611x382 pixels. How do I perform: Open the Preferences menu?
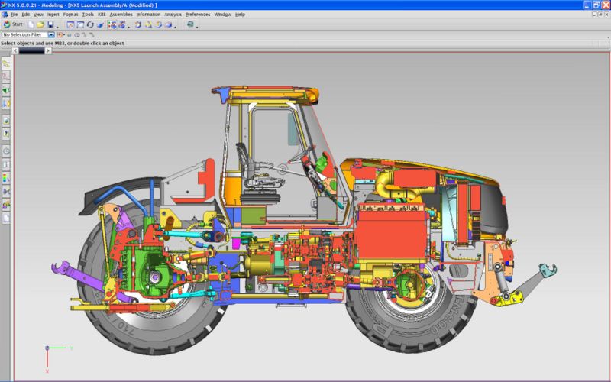[198, 14]
